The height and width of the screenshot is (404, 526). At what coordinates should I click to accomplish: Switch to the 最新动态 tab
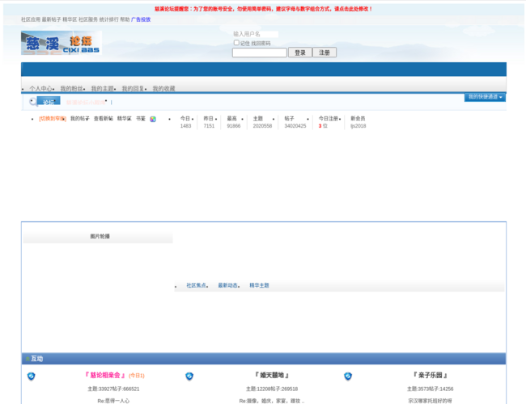pyautogui.click(x=227, y=285)
